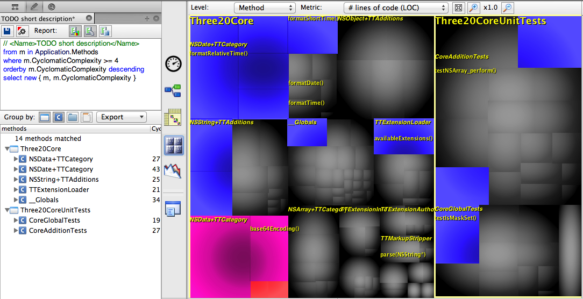Expand NSString+TTAdditions tree row

click(x=16, y=180)
